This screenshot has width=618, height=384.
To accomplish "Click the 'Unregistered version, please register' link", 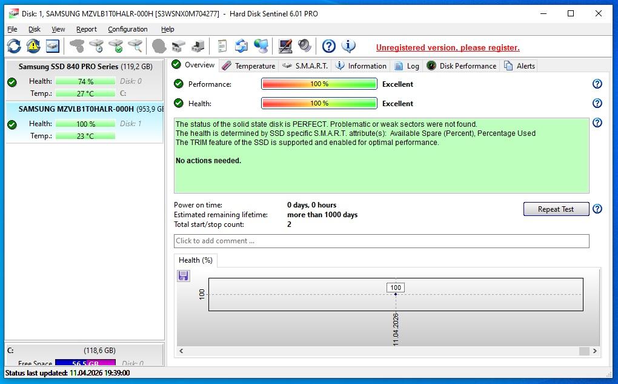I will (x=448, y=47).
